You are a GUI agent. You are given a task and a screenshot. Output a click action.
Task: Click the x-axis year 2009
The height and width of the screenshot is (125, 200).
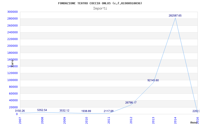pyautogui.click(x=64, y=120)
